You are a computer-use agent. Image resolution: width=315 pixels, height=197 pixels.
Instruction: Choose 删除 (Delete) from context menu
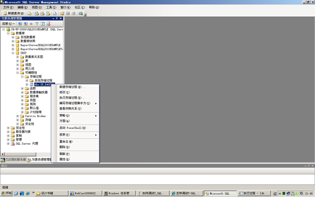[x=75, y=147]
